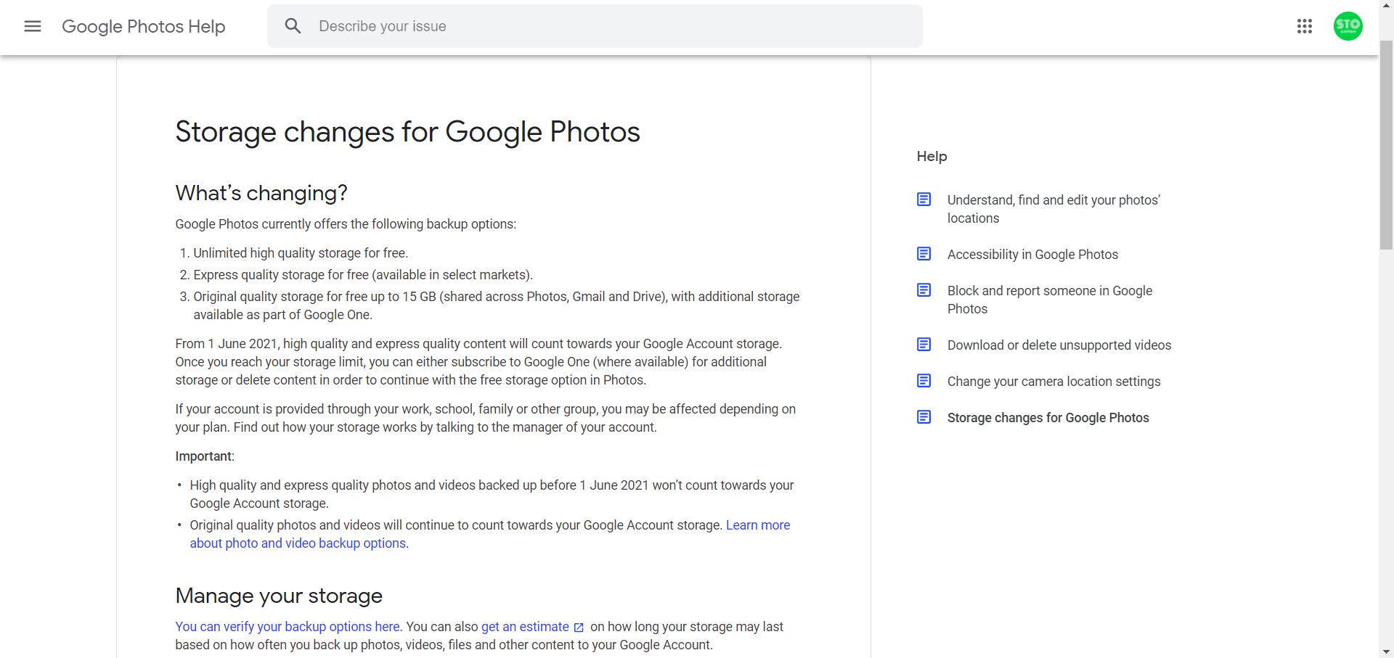
Task: Select Accessibility in Google Photos article
Action: [1032, 255]
